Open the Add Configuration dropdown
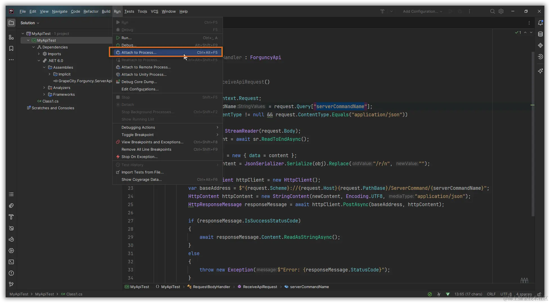 pyautogui.click(x=422, y=11)
